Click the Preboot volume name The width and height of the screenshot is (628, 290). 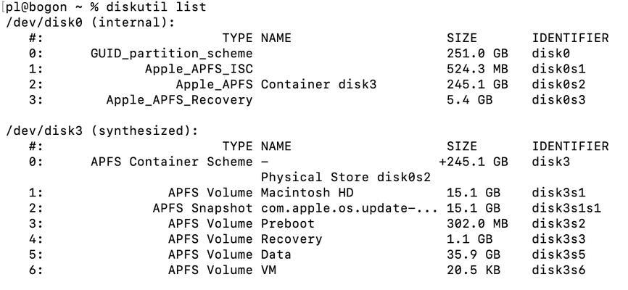point(288,223)
